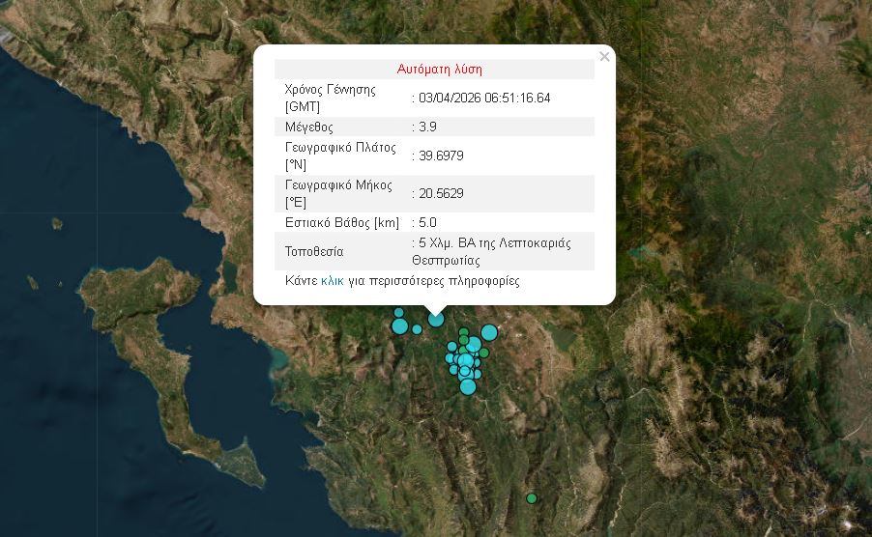Image resolution: width=872 pixels, height=537 pixels.
Task: Select the earthquake marker under the popup pointer
Action: [436, 319]
